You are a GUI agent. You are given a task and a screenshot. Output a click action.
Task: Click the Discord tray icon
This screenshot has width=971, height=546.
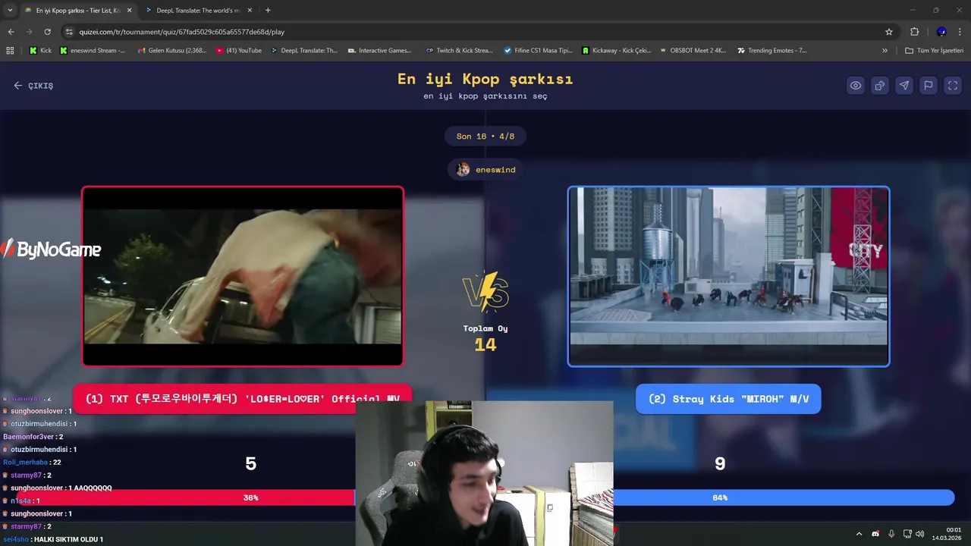875,534
